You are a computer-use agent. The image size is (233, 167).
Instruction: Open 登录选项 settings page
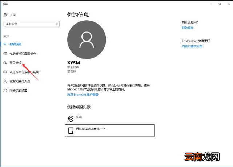click(x=16, y=63)
